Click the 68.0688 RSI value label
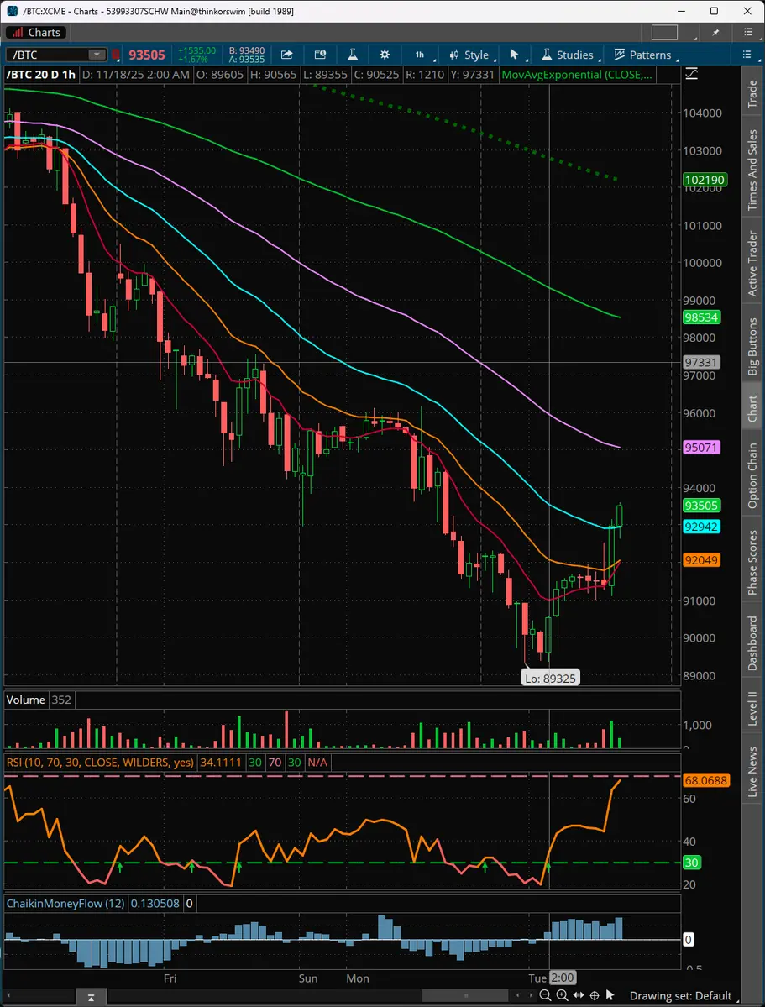Image resolution: width=765 pixels, height=1007 pixels. click(706, 781)
